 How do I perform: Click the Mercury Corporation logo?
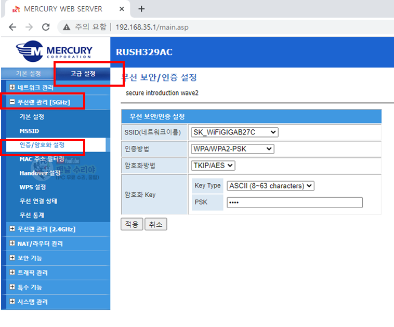54,51
